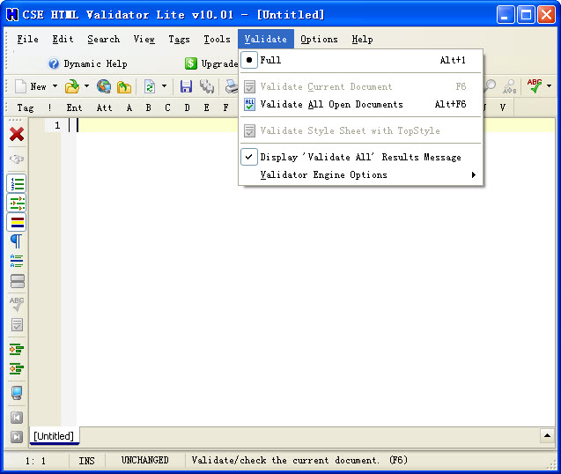Open the Options menu
Image resolution: width=561 pixels, height=474 pixels.
(319, 39)
